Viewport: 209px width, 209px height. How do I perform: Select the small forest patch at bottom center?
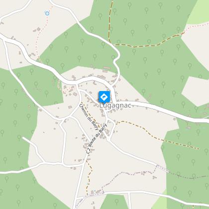click(115, 202)
